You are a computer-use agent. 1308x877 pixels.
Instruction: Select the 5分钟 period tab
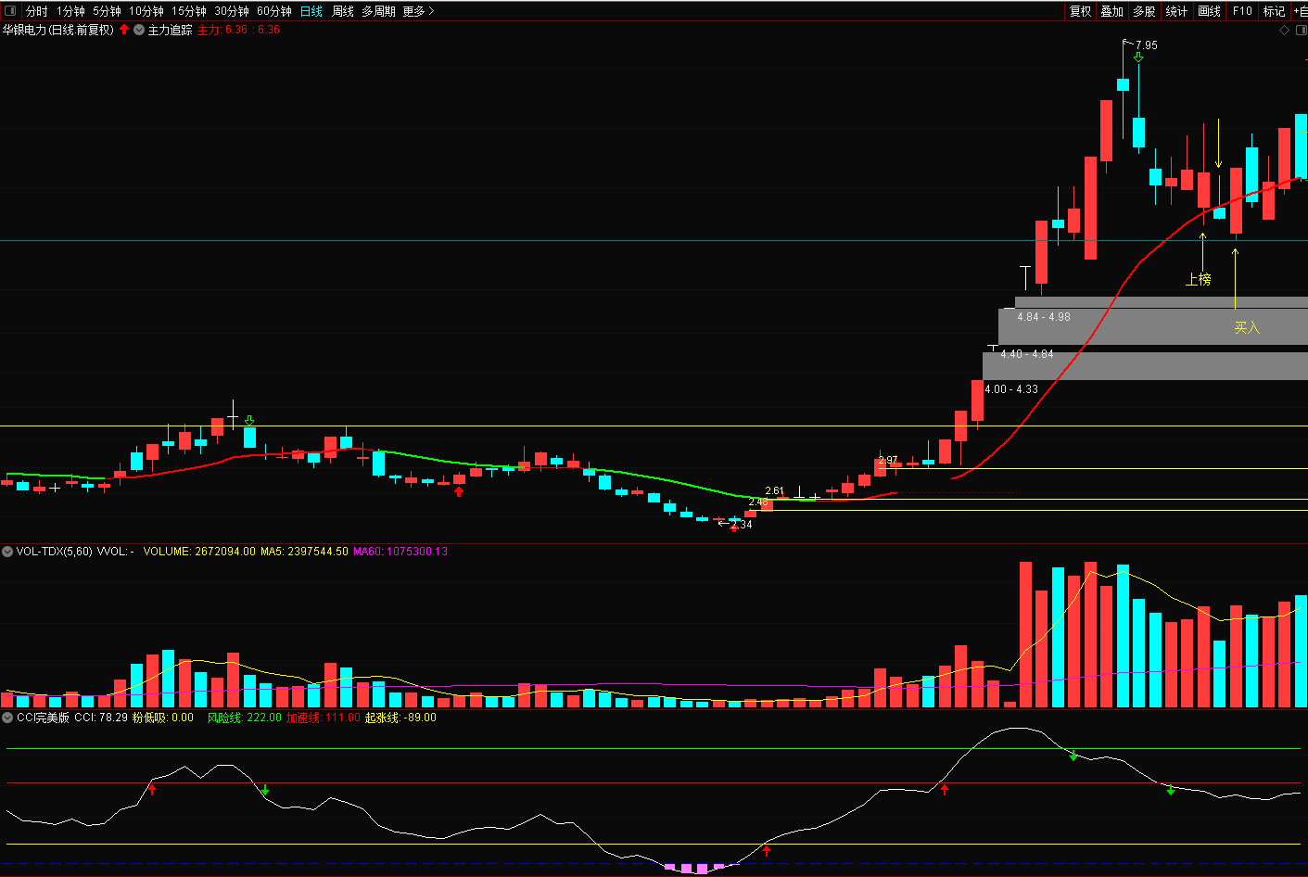tap(107, 11)
